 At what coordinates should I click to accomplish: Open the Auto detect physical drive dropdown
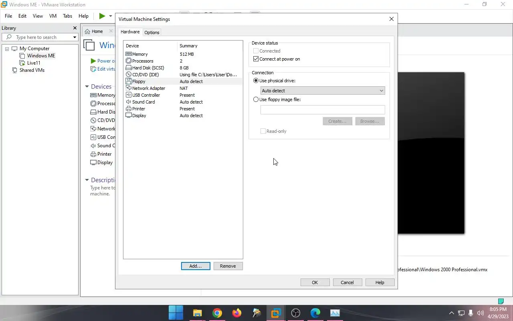323,91
